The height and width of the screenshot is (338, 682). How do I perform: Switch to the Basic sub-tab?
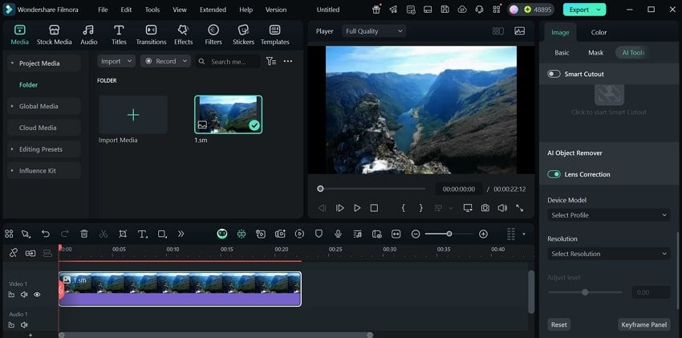[x=562, y=53]
